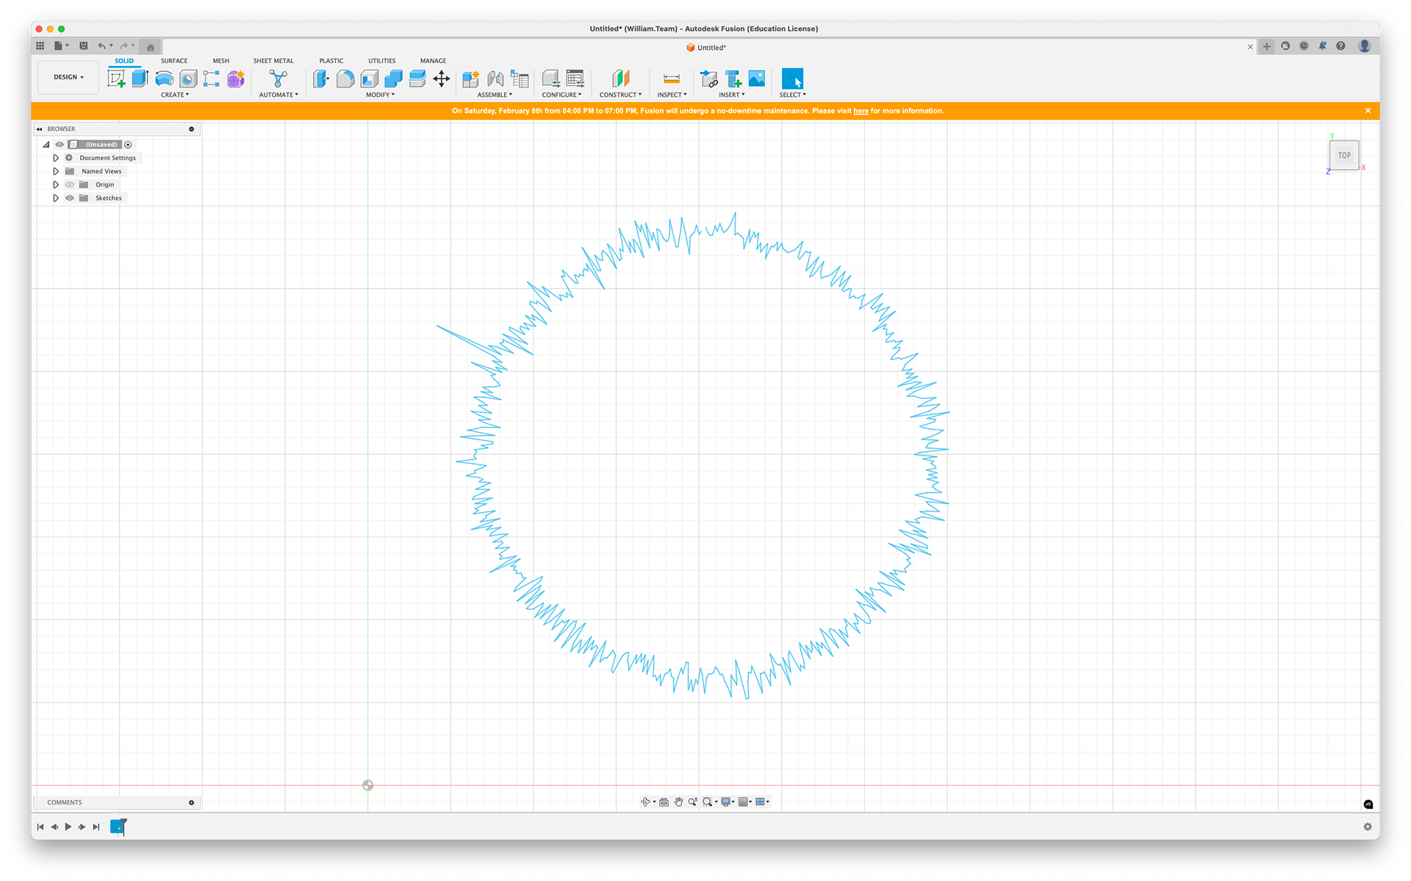Open the Data Panel grid icon
Image resolution: width=1411 pixels, height=881 pixels.
(40, 46)
